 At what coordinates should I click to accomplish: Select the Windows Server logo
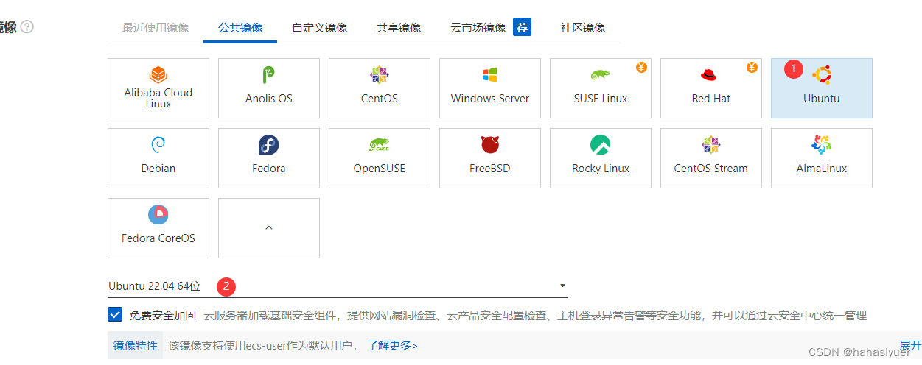point(489,74)
